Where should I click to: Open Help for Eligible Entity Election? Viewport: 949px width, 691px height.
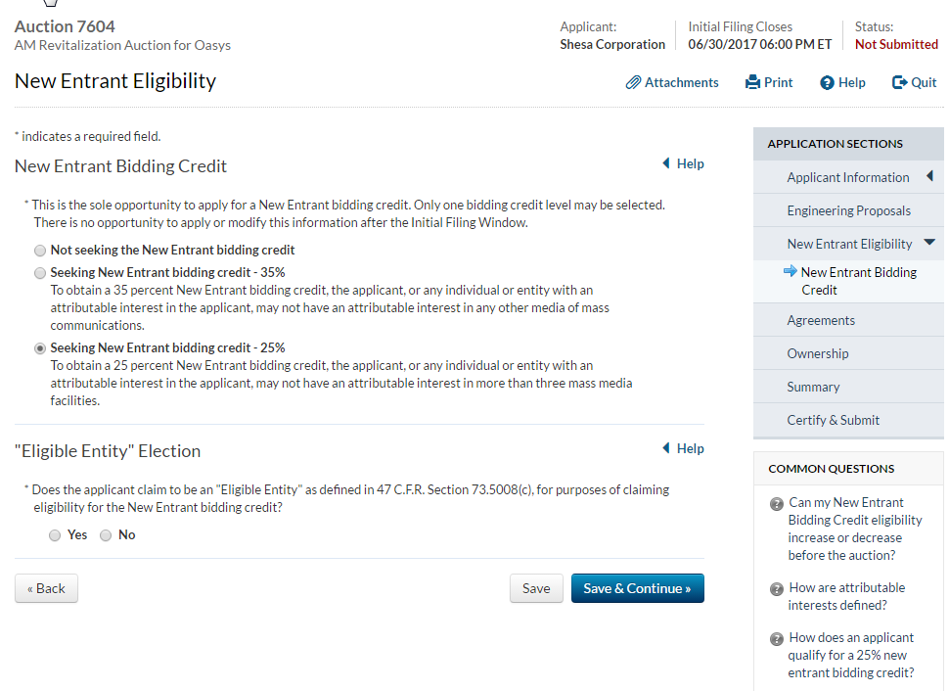[x=683, y=449]
